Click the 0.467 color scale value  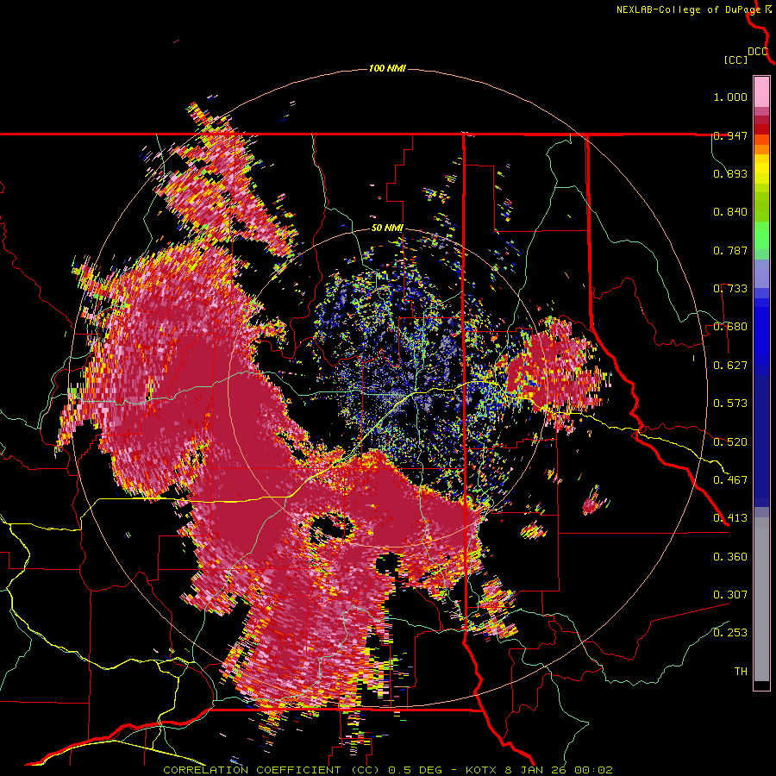click(x=730, y=479)
